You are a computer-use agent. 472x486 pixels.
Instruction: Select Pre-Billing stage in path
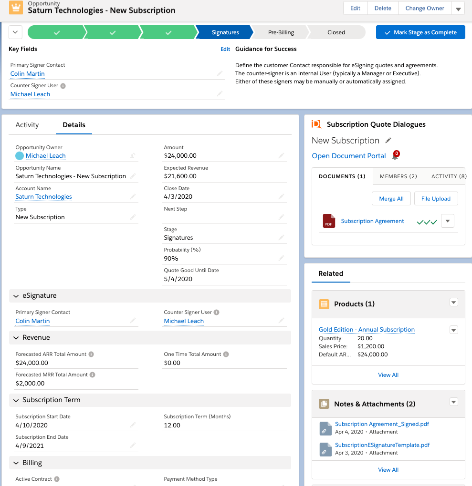(281, 32)
